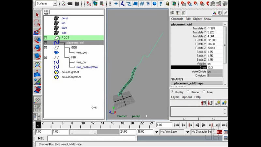Open the channel box Object menu
Viewport: 261px width, 147px height.
tap(197, 19)
